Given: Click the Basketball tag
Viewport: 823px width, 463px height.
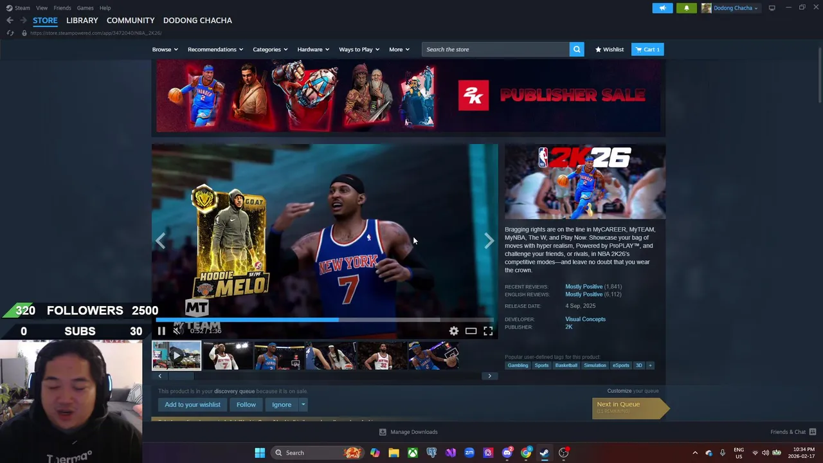Looking at the screenshot, I should point(566,365).
